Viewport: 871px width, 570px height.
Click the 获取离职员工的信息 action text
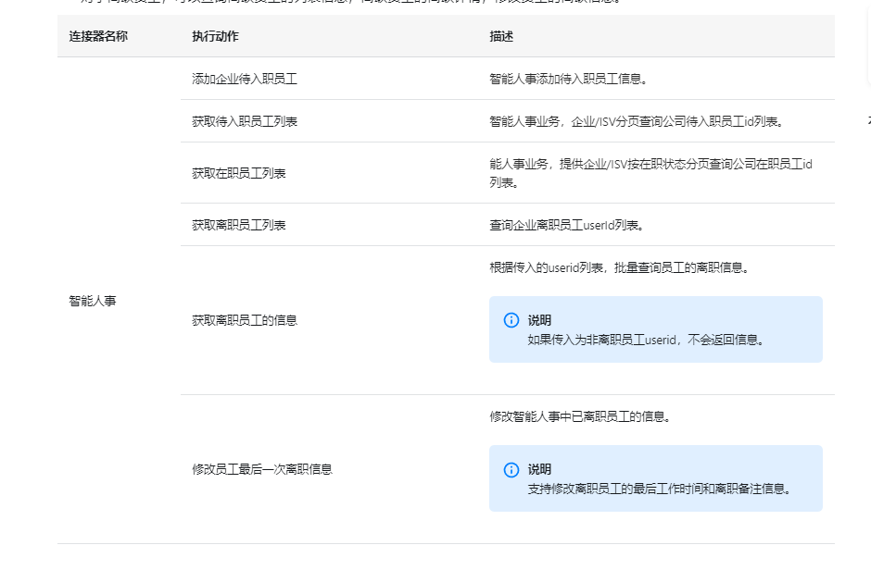coord(245,320)
